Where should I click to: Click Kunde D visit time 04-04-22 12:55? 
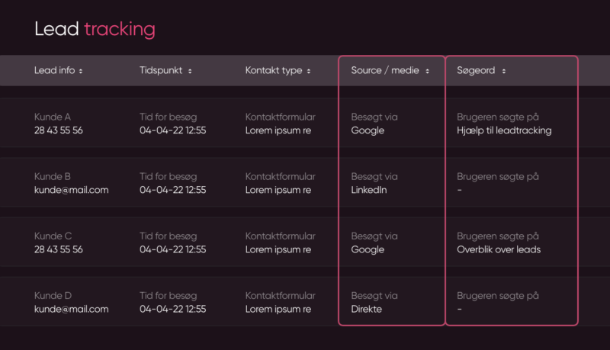click(x=173, y=309)
